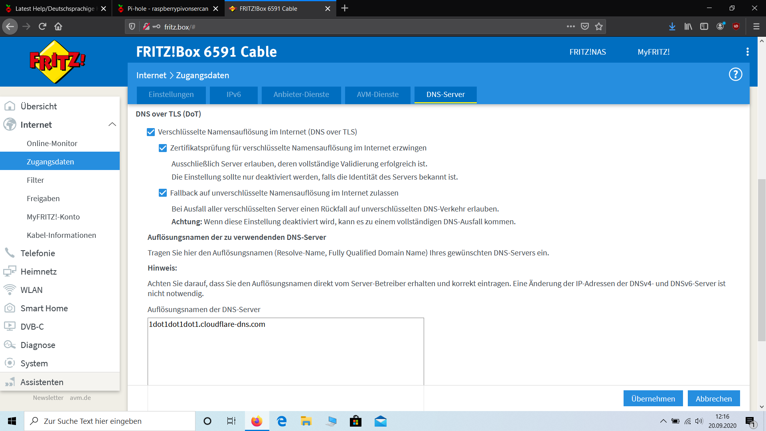Open Task View in taskbar
Image resolution: width=766 pixels, height=431 pixels.
231,421
